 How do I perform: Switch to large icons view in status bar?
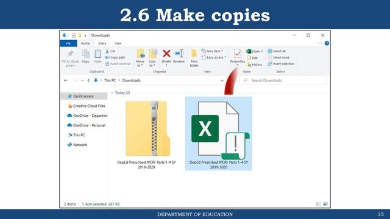325,204
